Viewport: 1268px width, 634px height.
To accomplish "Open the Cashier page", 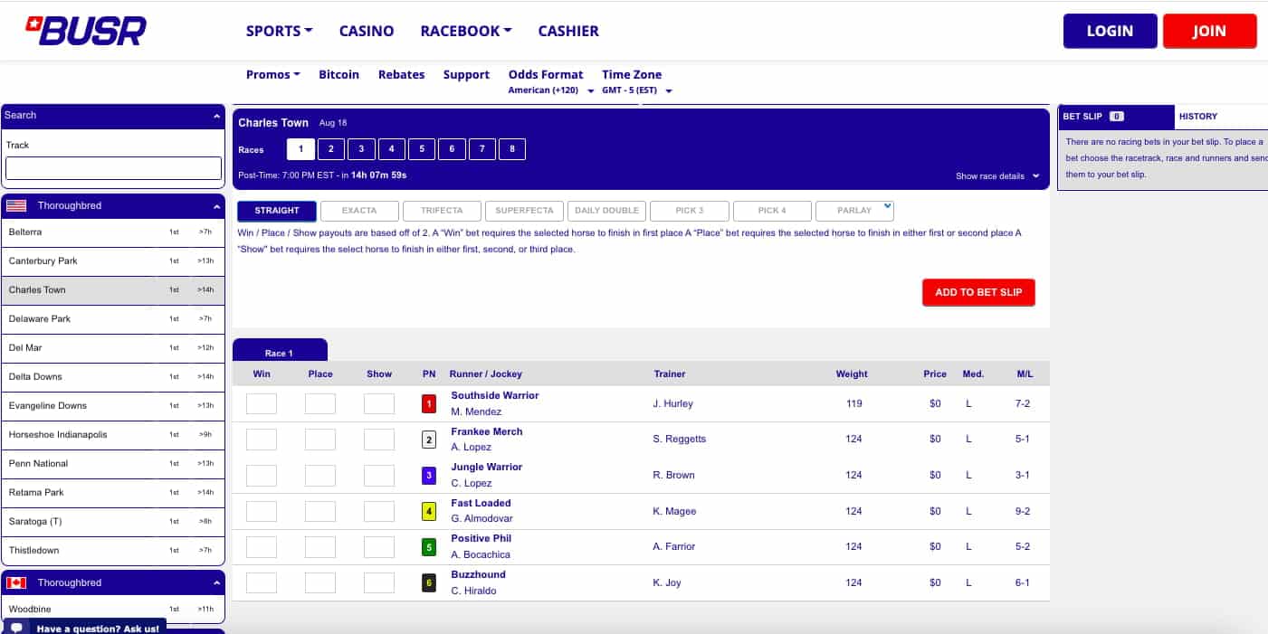I will (x=568, y=31).
